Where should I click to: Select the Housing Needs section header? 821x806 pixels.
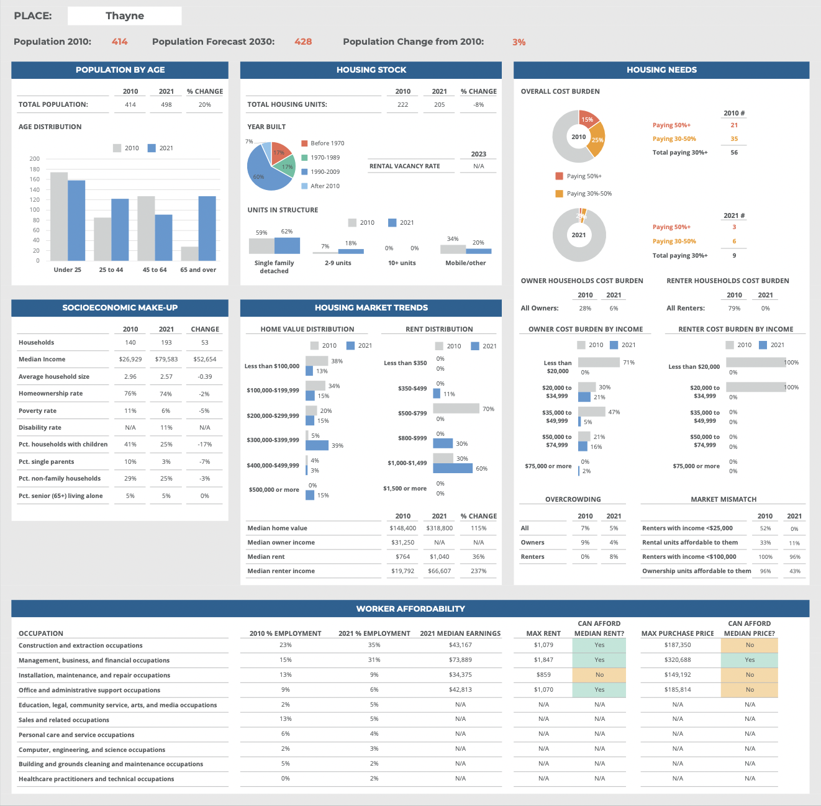point(661,70)
